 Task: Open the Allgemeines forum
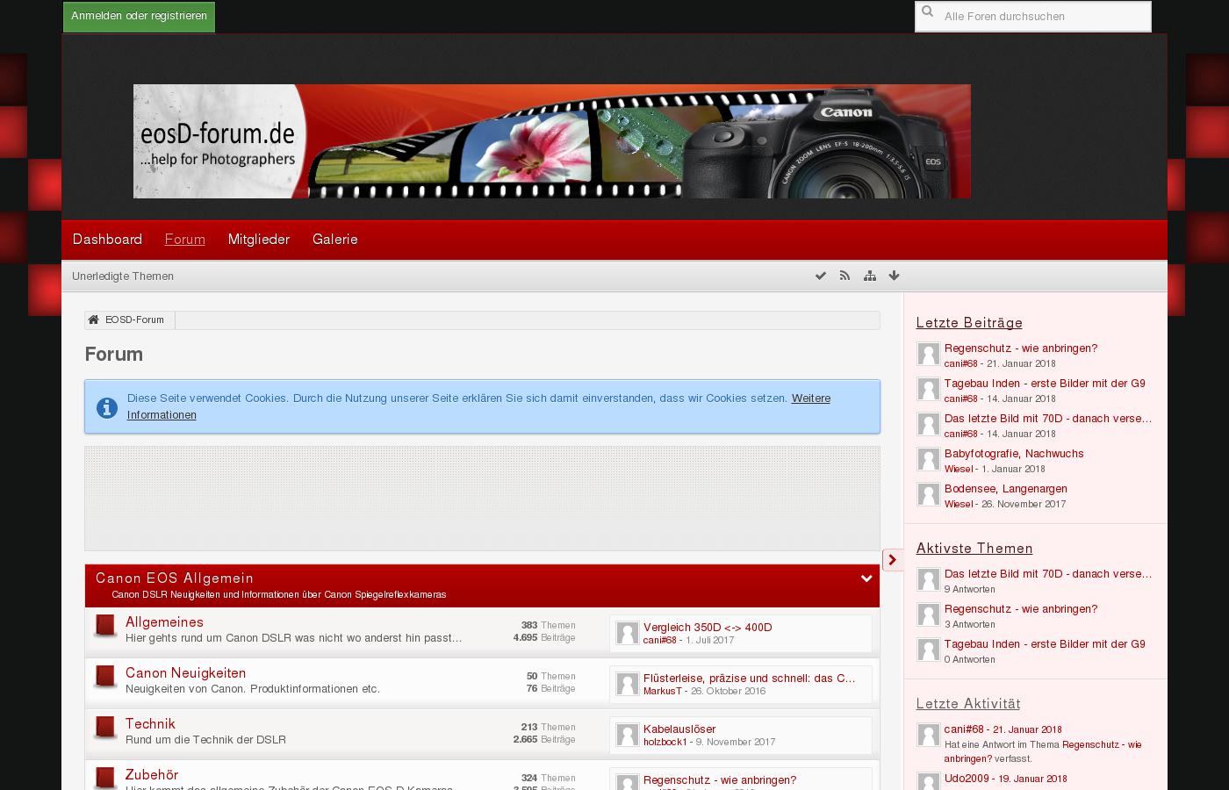pyautogui.click(x=164, y=622)
